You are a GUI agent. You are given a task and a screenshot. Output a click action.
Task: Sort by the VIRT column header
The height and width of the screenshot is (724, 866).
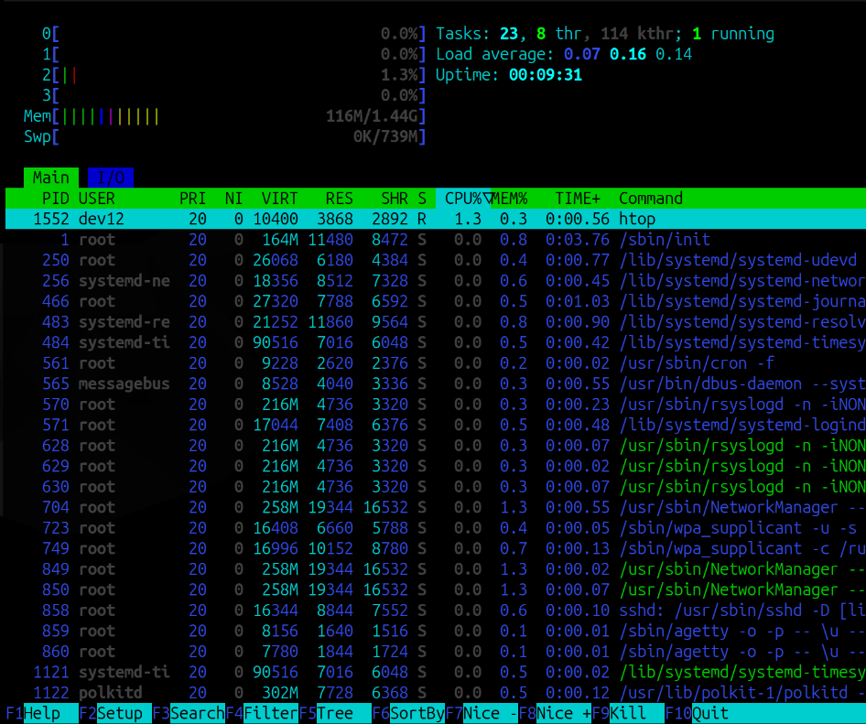pos(279,199)
